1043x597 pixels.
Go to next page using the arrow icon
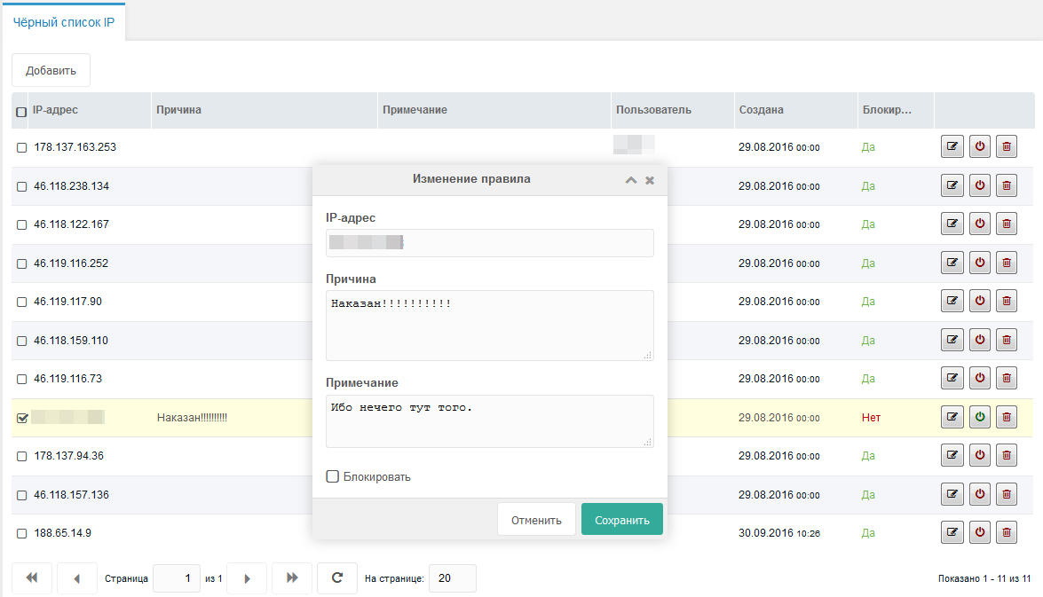tap(247, 577)
